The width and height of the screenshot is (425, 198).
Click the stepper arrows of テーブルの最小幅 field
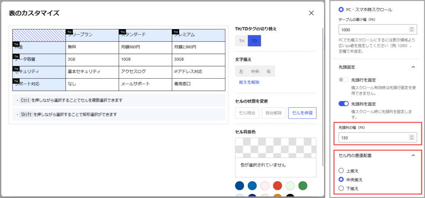pyautogui.click(x=412, y=29)
